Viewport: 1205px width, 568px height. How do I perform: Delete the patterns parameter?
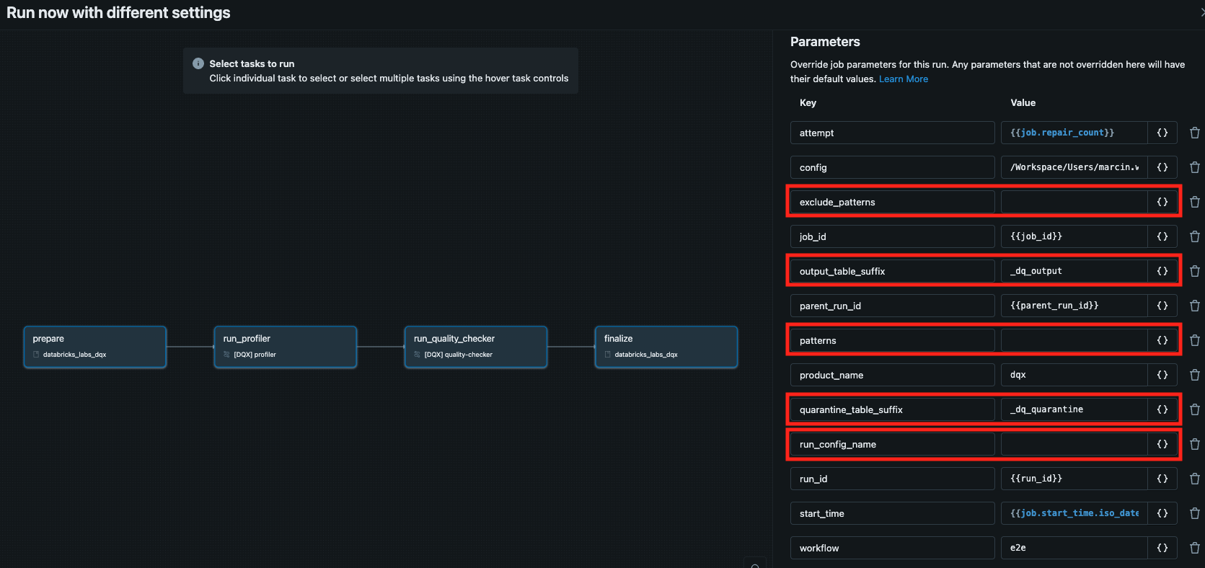click(1194, 340)
